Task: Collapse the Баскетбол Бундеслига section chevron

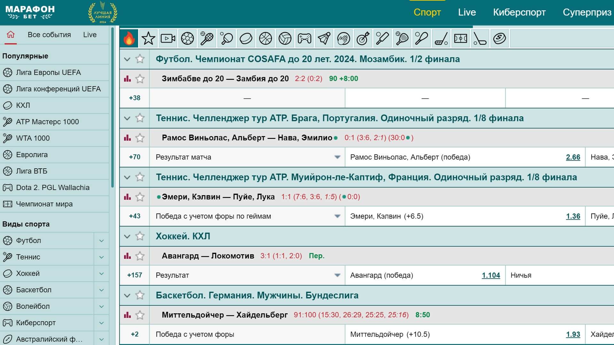Action: [x=127, y=295]
